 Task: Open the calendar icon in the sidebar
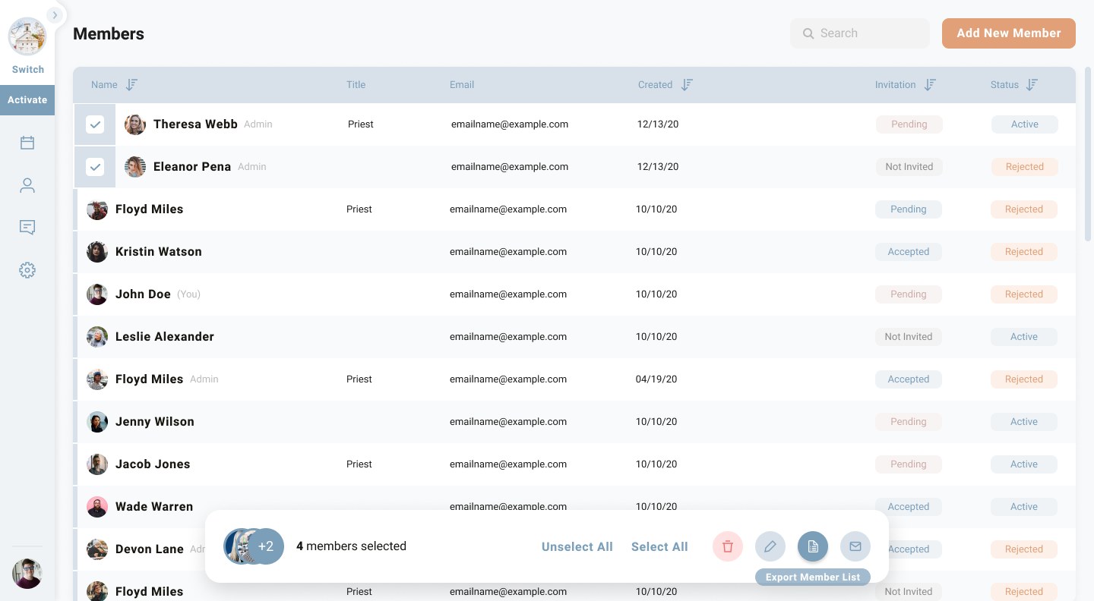27,143
